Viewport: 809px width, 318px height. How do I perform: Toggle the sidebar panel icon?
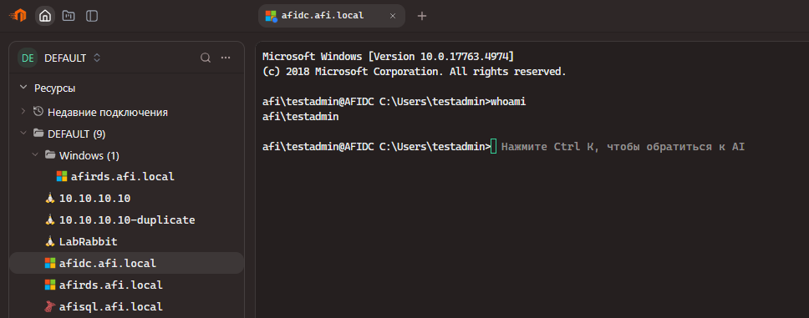92,16
